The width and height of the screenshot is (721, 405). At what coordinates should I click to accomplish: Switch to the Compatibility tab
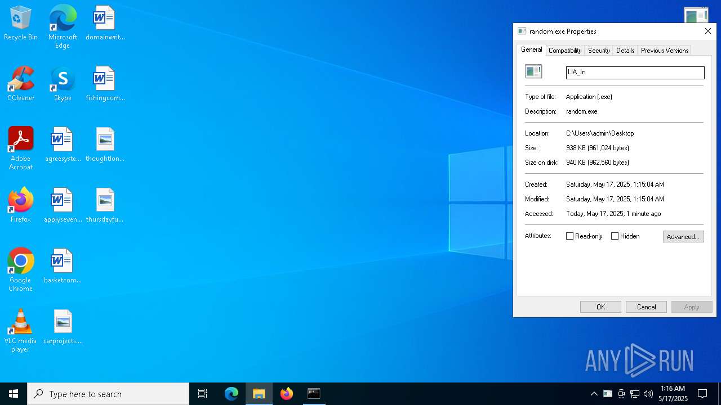pos(565,51)
